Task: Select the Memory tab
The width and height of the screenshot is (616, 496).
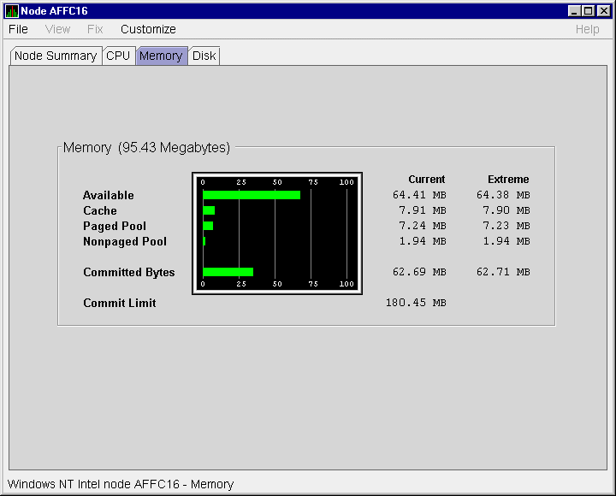Action: (161, 56)
